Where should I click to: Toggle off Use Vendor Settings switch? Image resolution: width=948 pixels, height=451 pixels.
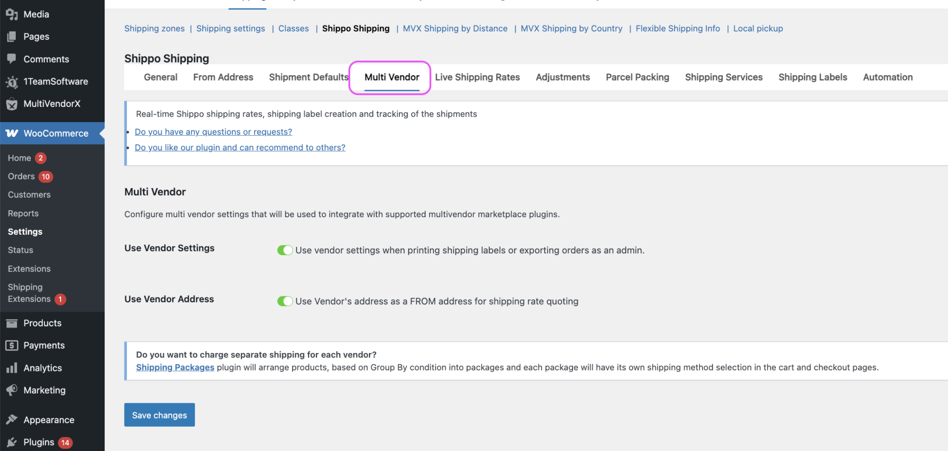pos(285,250)
